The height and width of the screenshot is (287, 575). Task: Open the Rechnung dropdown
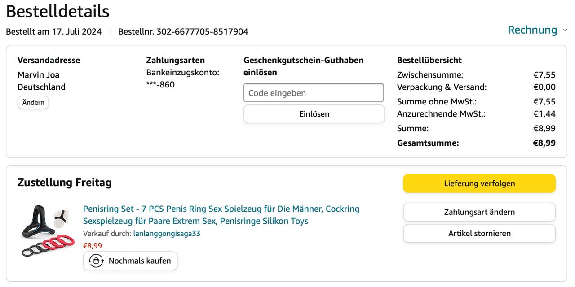click(532, 30)
